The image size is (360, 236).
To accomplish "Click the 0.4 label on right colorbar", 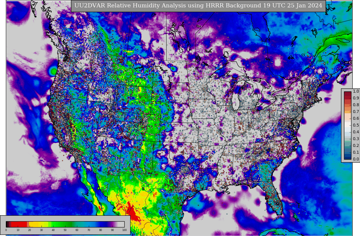I will (356, 132).
